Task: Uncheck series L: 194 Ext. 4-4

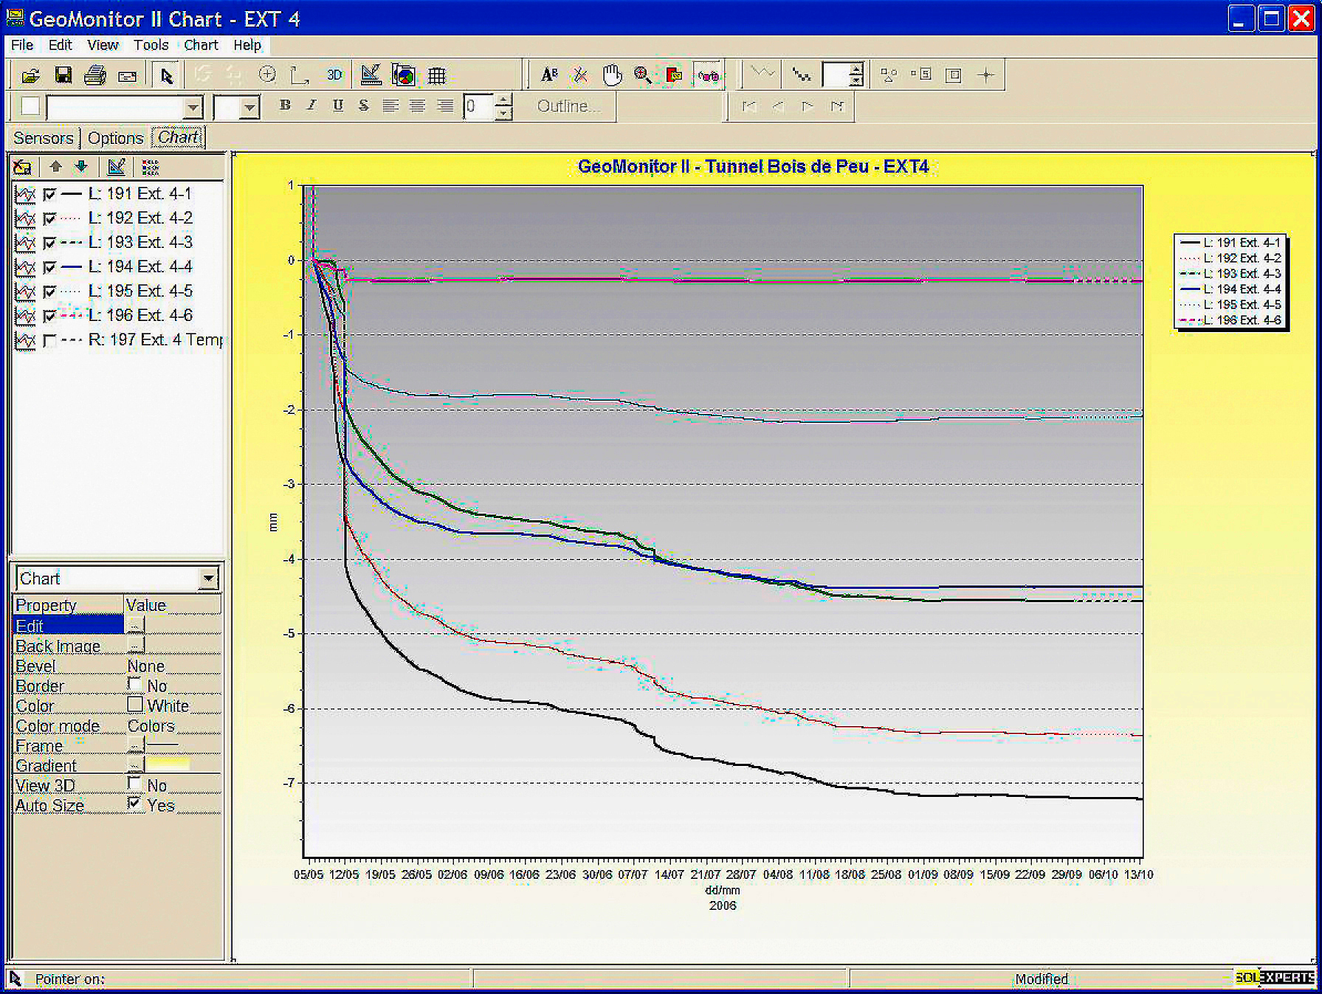Action: (50, 268)
